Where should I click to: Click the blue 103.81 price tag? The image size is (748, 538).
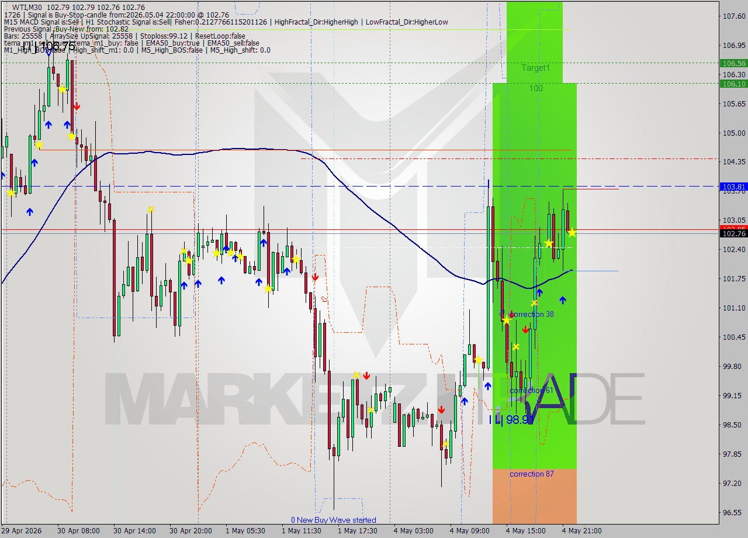733,187
